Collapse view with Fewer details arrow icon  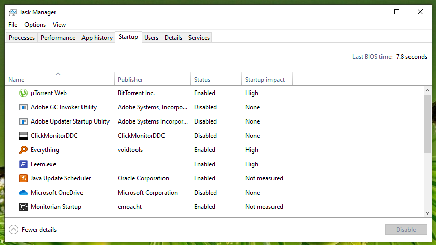coord(13,229)
